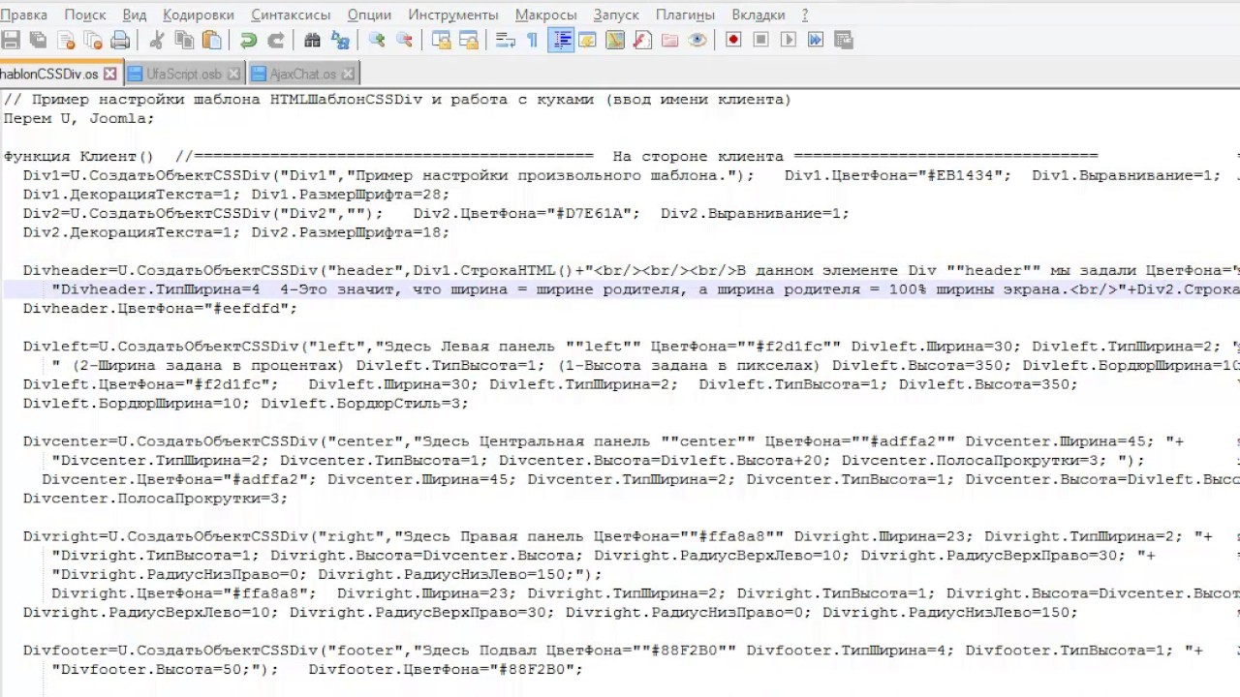Start macro recording with red circle
Viewport: 1240px width, 697px height.
tap(733, 40)
